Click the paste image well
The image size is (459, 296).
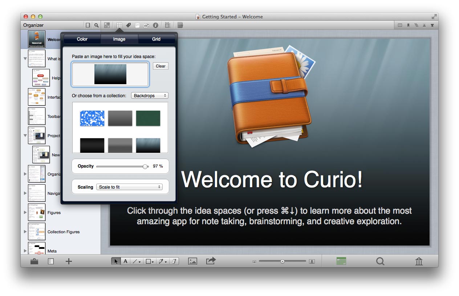pyautogui.click(x=110, y=74)
